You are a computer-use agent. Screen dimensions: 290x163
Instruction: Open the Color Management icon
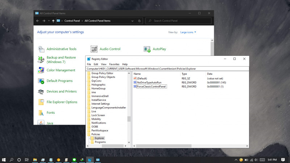(x=41, y=70)
